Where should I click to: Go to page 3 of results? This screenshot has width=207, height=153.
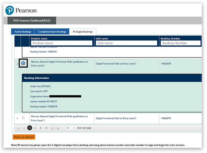pyautogui.click(x=41, y=128)
